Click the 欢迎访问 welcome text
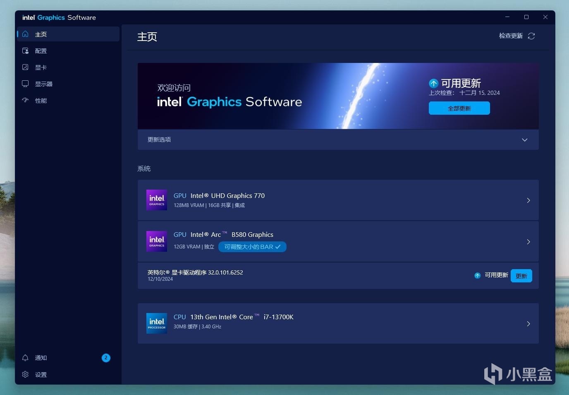This screenshot has width=569, height=395. [174, 88]
